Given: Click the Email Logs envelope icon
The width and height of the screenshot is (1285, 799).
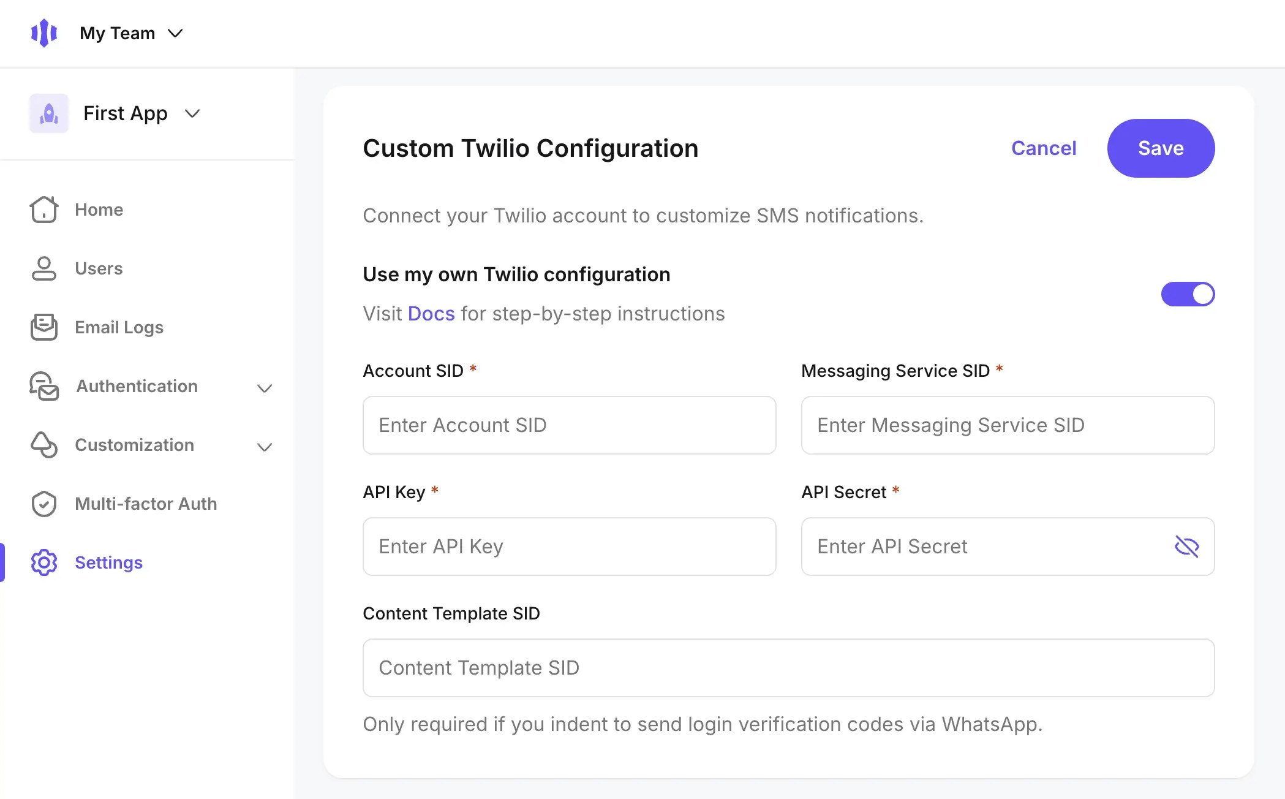Looking at the screenshot, I should pos(44,327).
